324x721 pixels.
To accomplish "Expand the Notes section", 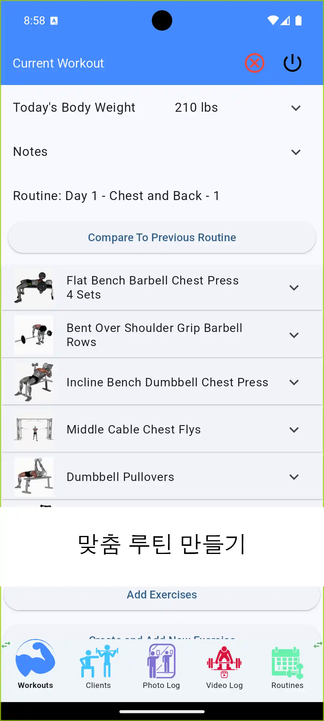I will click(296, 152).
